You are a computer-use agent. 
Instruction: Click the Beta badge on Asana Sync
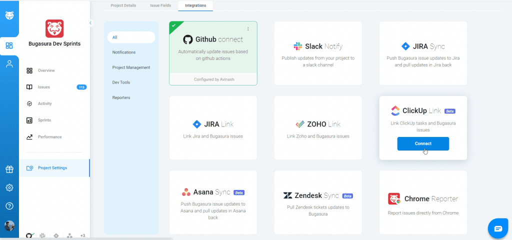point(239,192)
